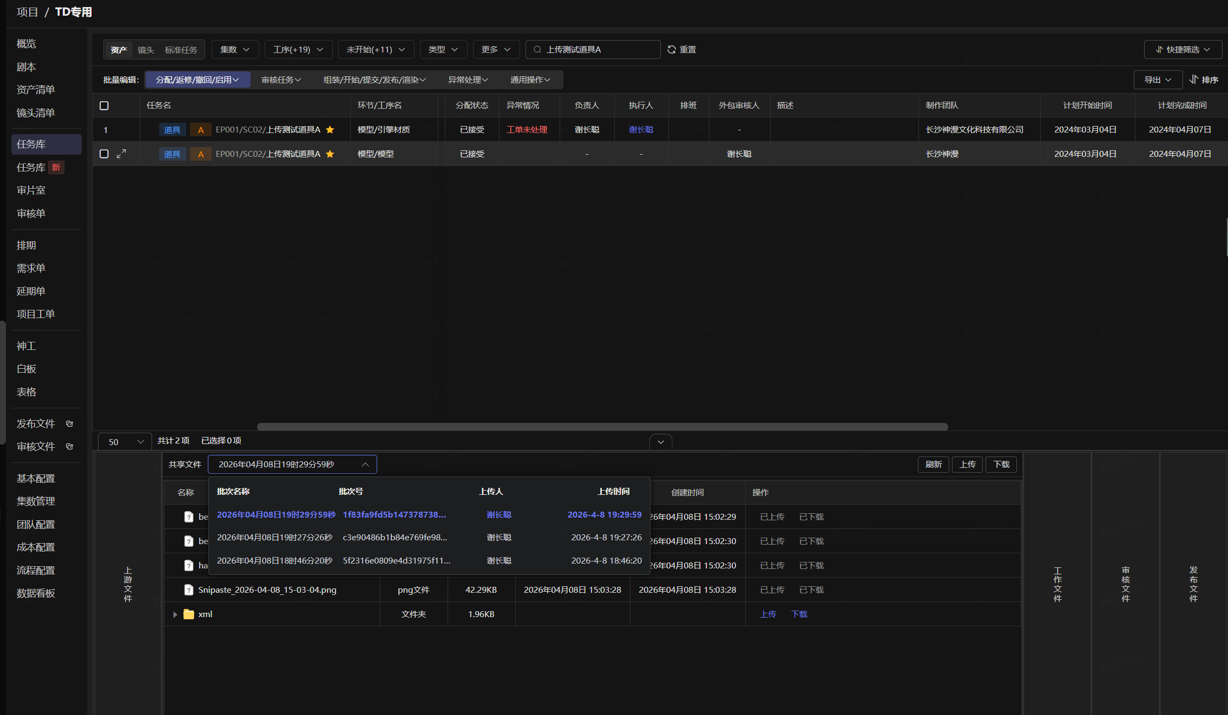Click the expand arrows icon in second row
Screen dimensions: 1228x715
pos(121,154)
